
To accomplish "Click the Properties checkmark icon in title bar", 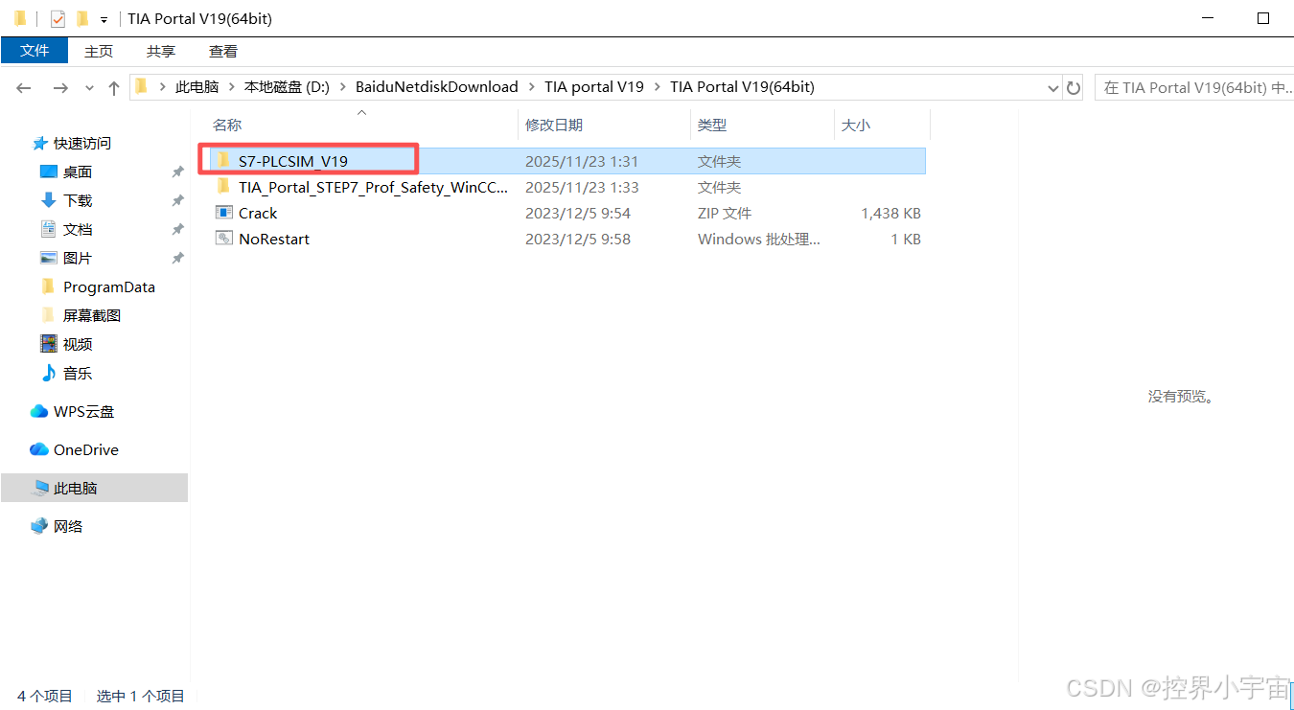I will pos(58,18).
